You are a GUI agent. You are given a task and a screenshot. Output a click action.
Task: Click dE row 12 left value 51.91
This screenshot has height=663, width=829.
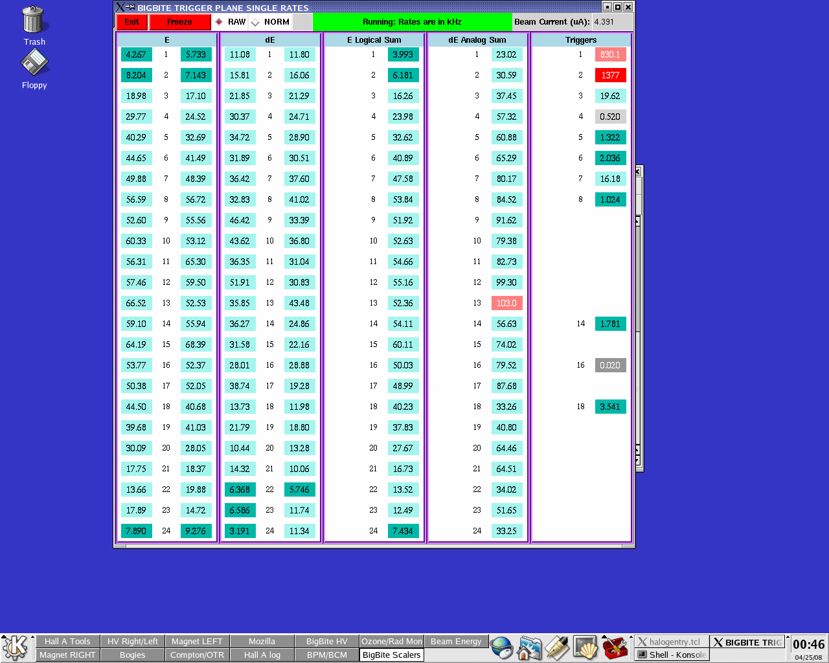coord(240,282)
